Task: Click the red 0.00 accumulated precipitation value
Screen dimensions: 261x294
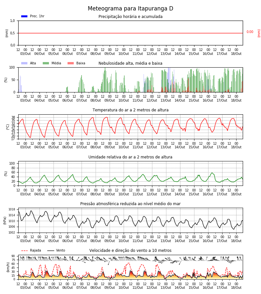Action: coord(250,32)
